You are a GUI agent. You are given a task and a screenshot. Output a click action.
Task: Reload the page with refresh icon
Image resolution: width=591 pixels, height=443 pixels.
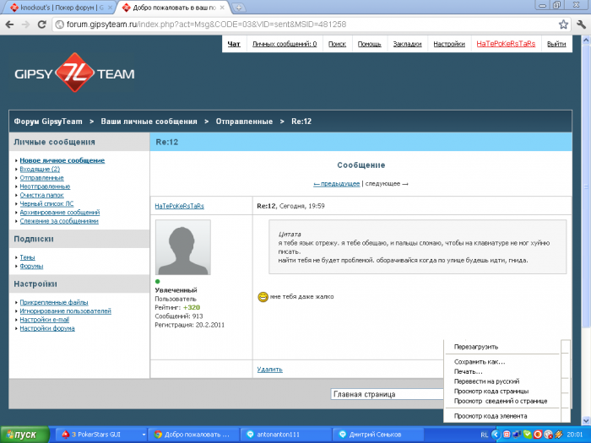42,24
